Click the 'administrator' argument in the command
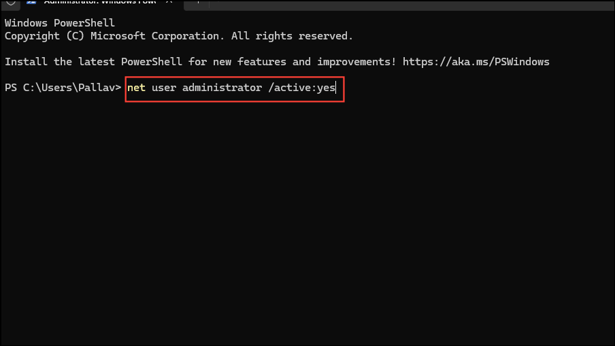The height and width of the screenshot is (346, 615). point(222,88)
